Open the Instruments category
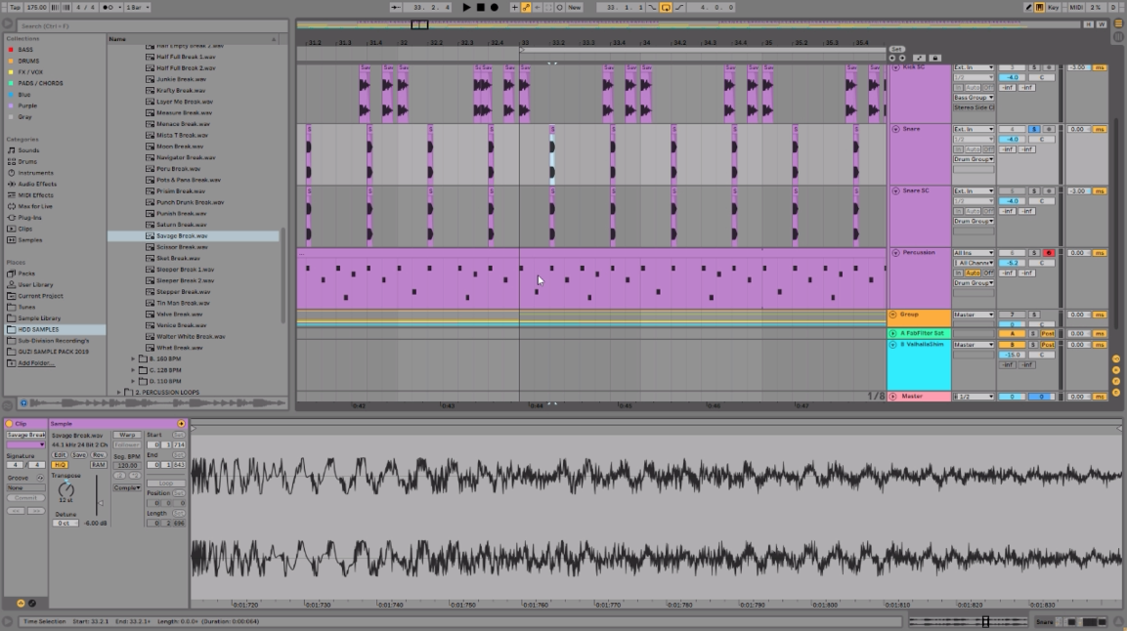The image size is (1127, 631). point(35,173)
